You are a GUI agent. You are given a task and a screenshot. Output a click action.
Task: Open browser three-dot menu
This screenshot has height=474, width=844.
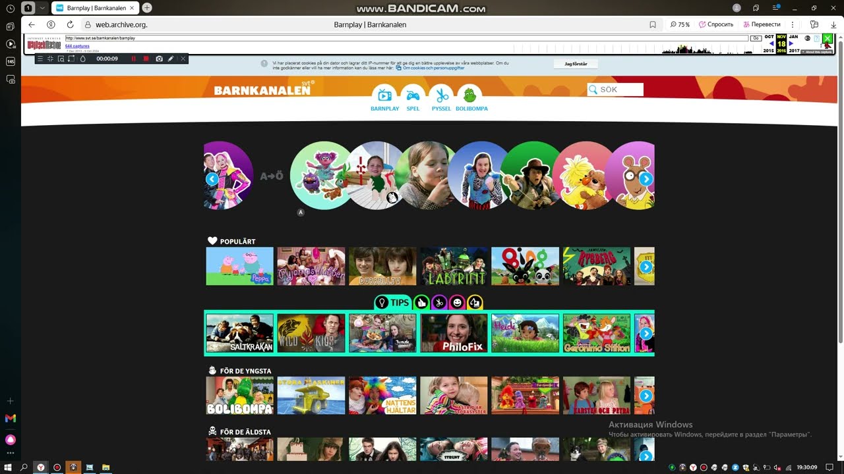point(794,24)
